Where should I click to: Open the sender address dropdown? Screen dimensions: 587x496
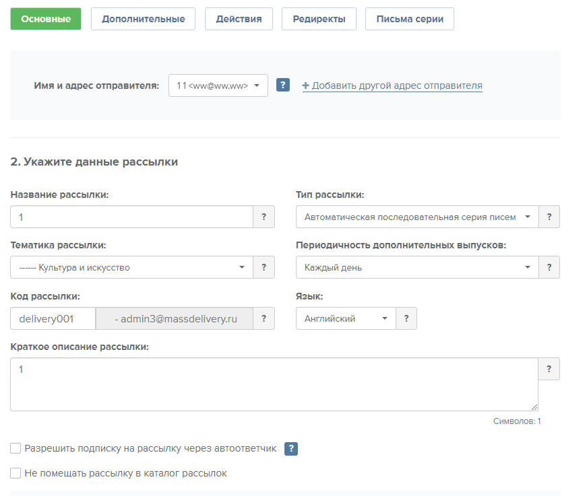point(217,85)
